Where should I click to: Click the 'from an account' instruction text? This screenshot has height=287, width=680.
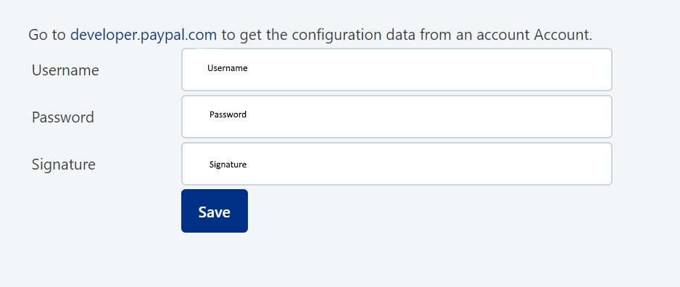point(474,35)
